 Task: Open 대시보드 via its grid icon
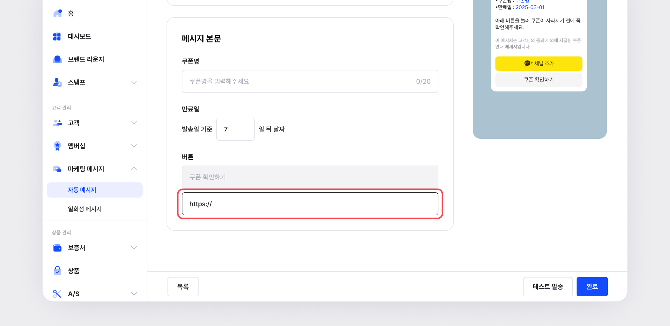point(57,37)
